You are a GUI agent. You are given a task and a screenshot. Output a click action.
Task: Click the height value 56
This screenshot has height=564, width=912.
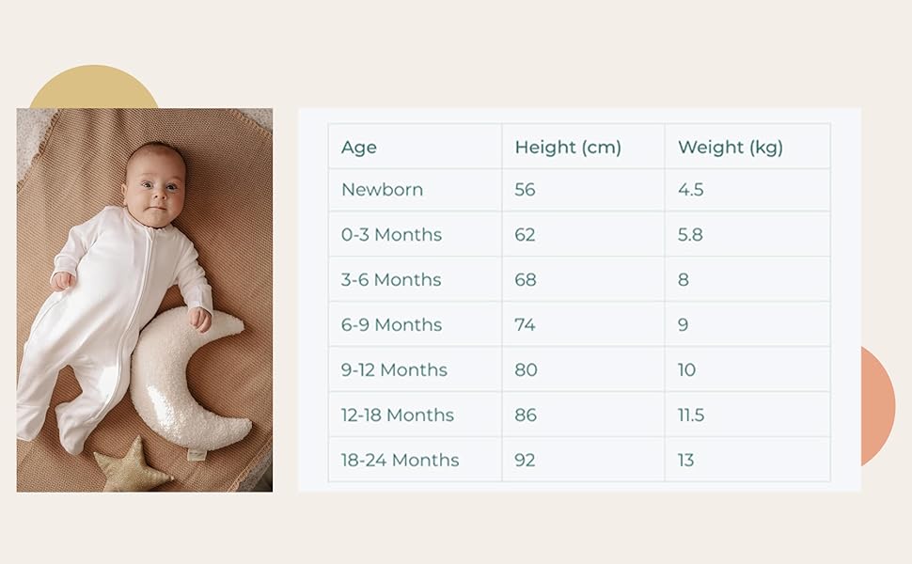coord(525,190)
